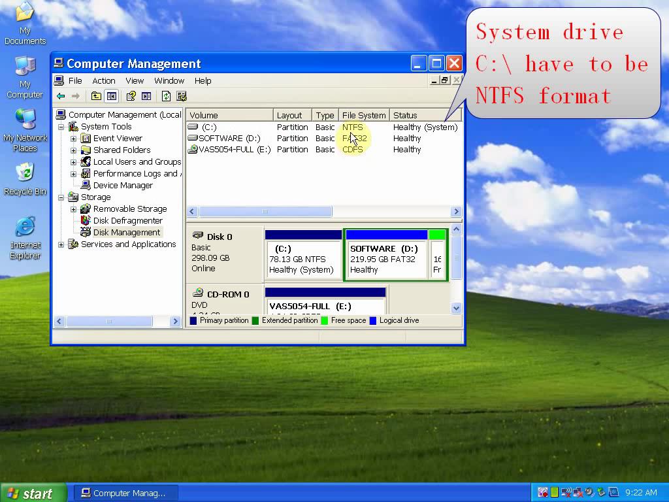Viewport: 669px width, 502px height.
Task: Click the Refresh toolbar icon
Action: 166,96
